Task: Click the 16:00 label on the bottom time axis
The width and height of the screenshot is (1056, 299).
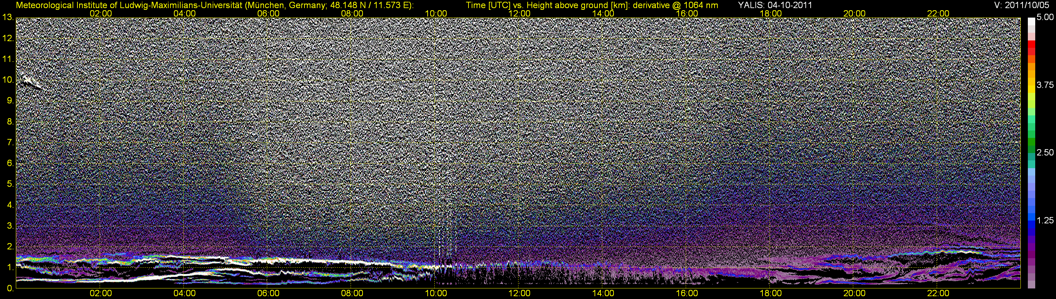Action: [687, 293]
